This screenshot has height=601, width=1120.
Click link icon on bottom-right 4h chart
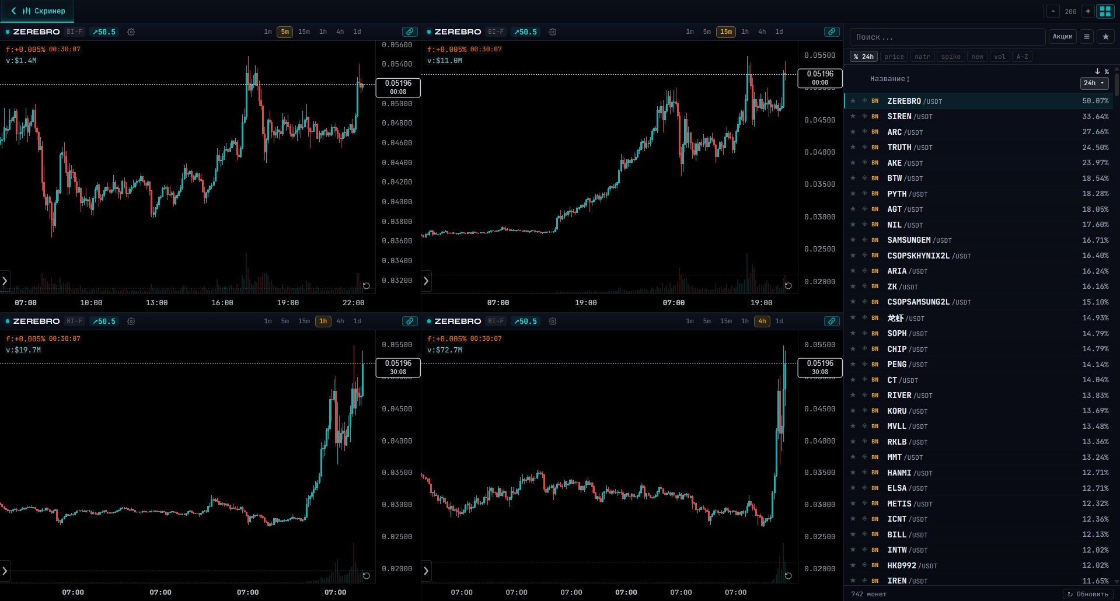[x=832, y=322]
